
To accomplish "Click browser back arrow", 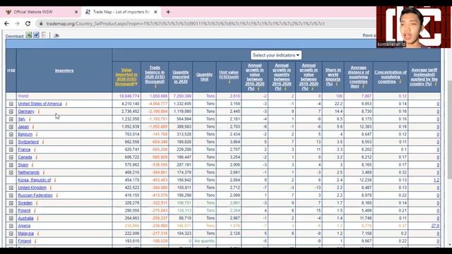I will click(6, 23).
